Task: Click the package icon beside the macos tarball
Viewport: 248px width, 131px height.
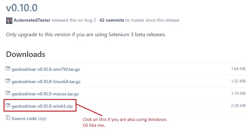Action: click(8, 93)
